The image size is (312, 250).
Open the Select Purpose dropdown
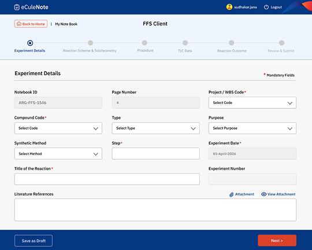(252, 128)
